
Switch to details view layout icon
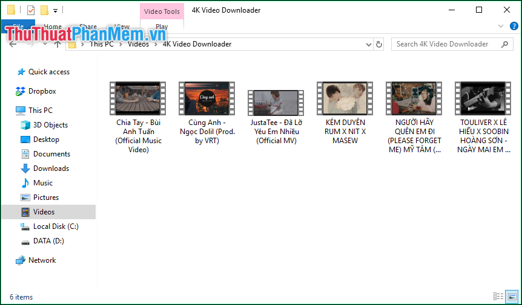point(498,296)
